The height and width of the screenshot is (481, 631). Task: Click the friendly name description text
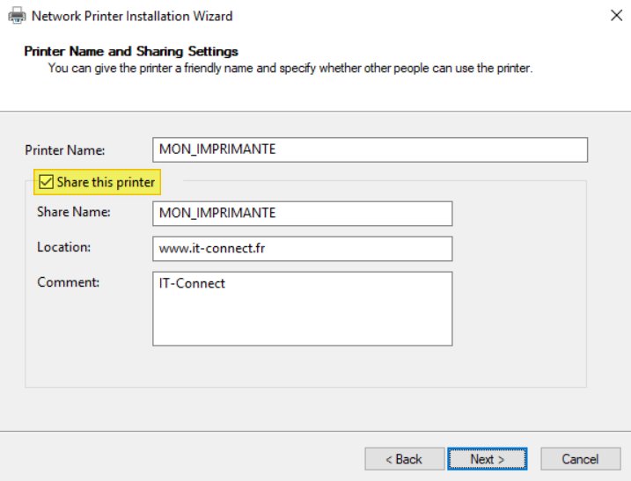[290, 68]
